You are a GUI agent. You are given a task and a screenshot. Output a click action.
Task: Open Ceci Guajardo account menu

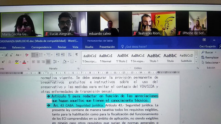207,46
